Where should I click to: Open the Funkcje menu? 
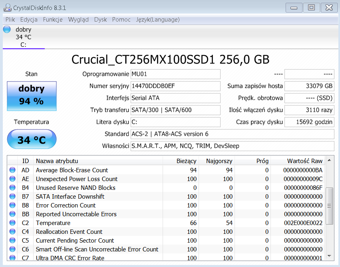tap(53, 20)
